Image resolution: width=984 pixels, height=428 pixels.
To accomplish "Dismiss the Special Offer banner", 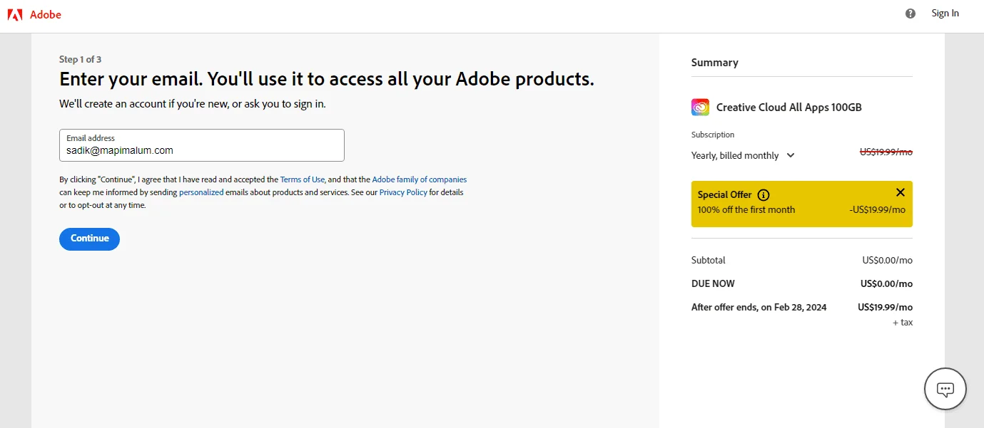I will click(901, 192).
